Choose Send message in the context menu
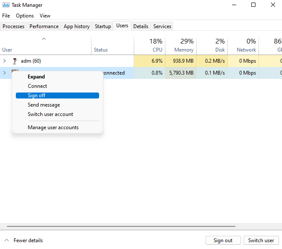Screen dimensions: 282x249 57,105
